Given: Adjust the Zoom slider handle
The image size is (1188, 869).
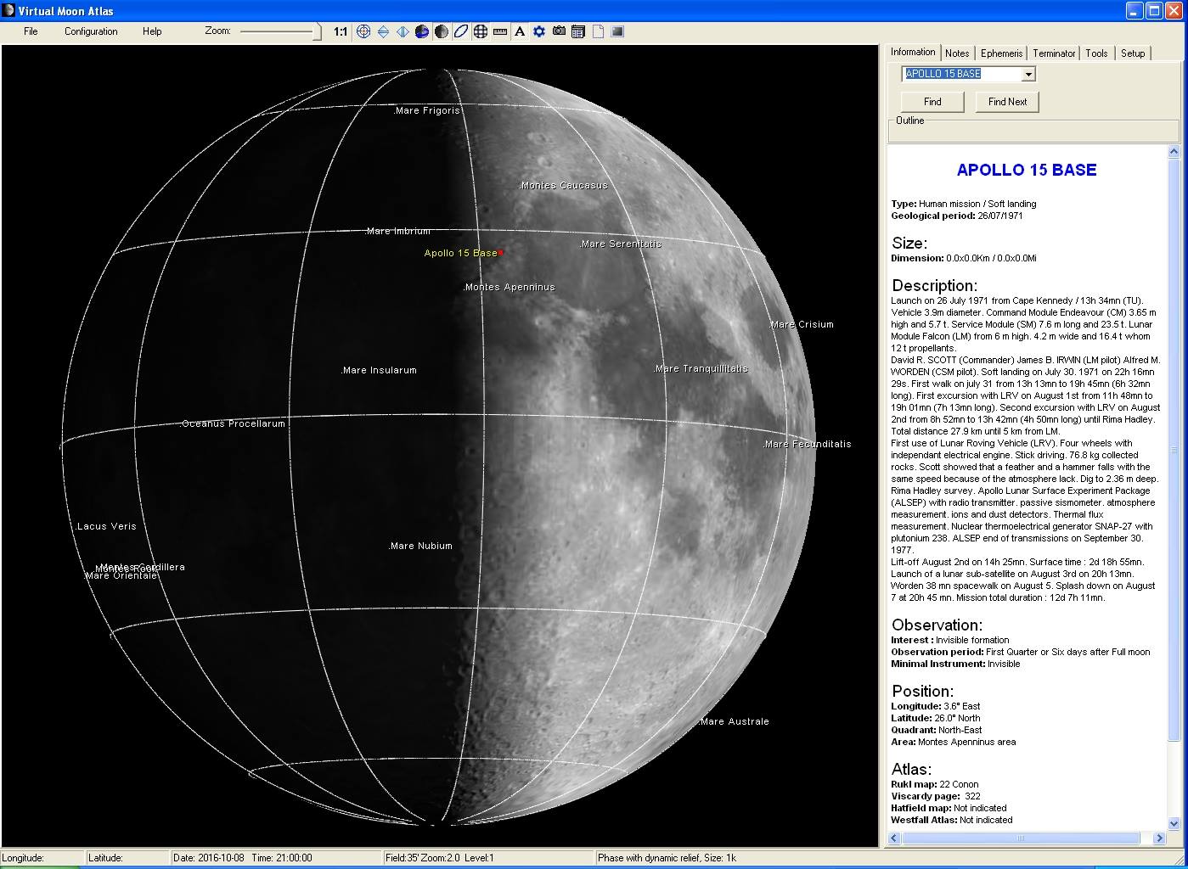Looking at the screenshot, I should click(317, 32).
